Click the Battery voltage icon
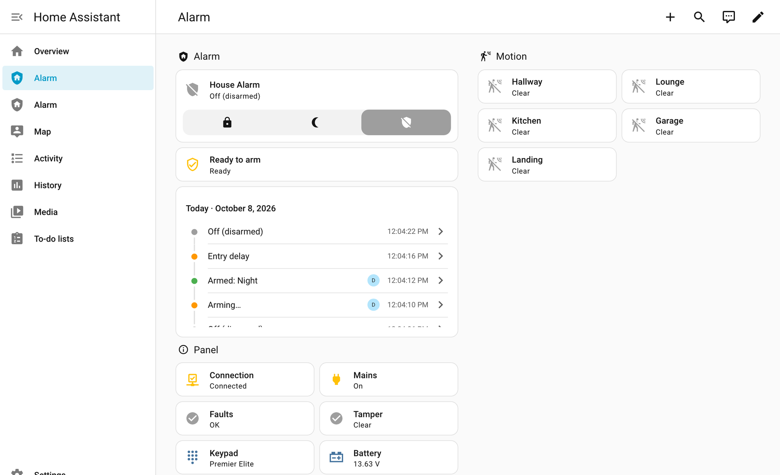 [x=336, y=457]
